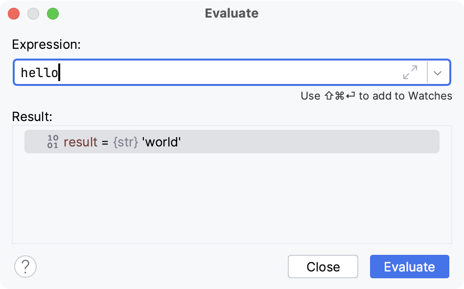Viewport: 464px width, 289px height.
Task: Click the Result: label
Action: [x=30, y=117]
